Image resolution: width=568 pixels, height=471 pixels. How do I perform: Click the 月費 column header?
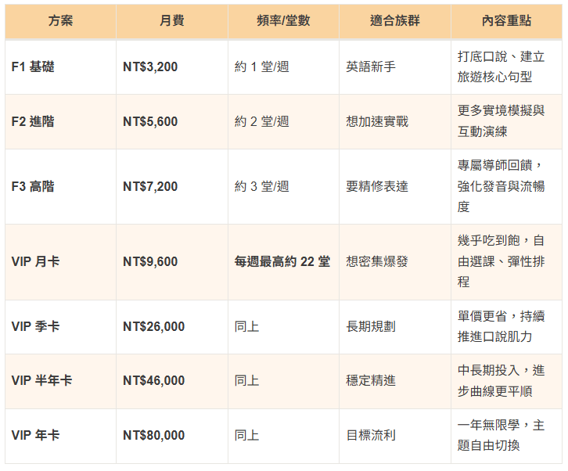pos(172,21)
